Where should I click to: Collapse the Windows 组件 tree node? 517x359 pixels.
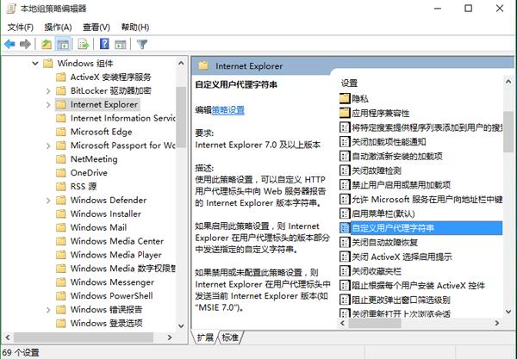click(x=35, y=63)
